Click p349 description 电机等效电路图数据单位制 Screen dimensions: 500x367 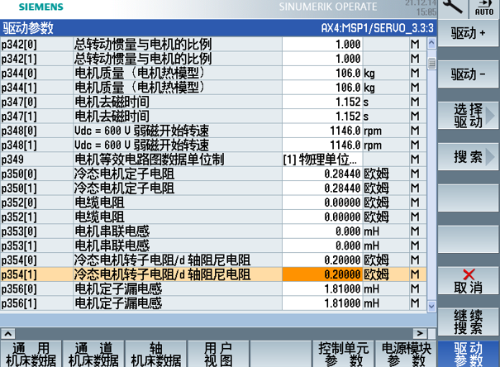click(x=150, y=160)
